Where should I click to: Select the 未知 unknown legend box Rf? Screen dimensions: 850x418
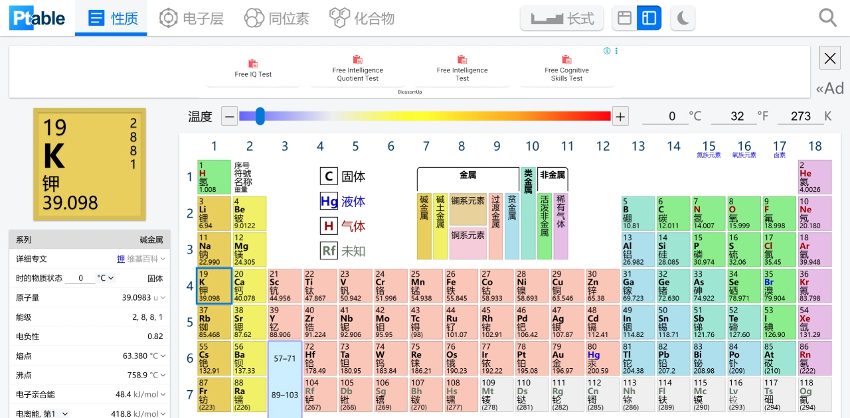point(329,251)
